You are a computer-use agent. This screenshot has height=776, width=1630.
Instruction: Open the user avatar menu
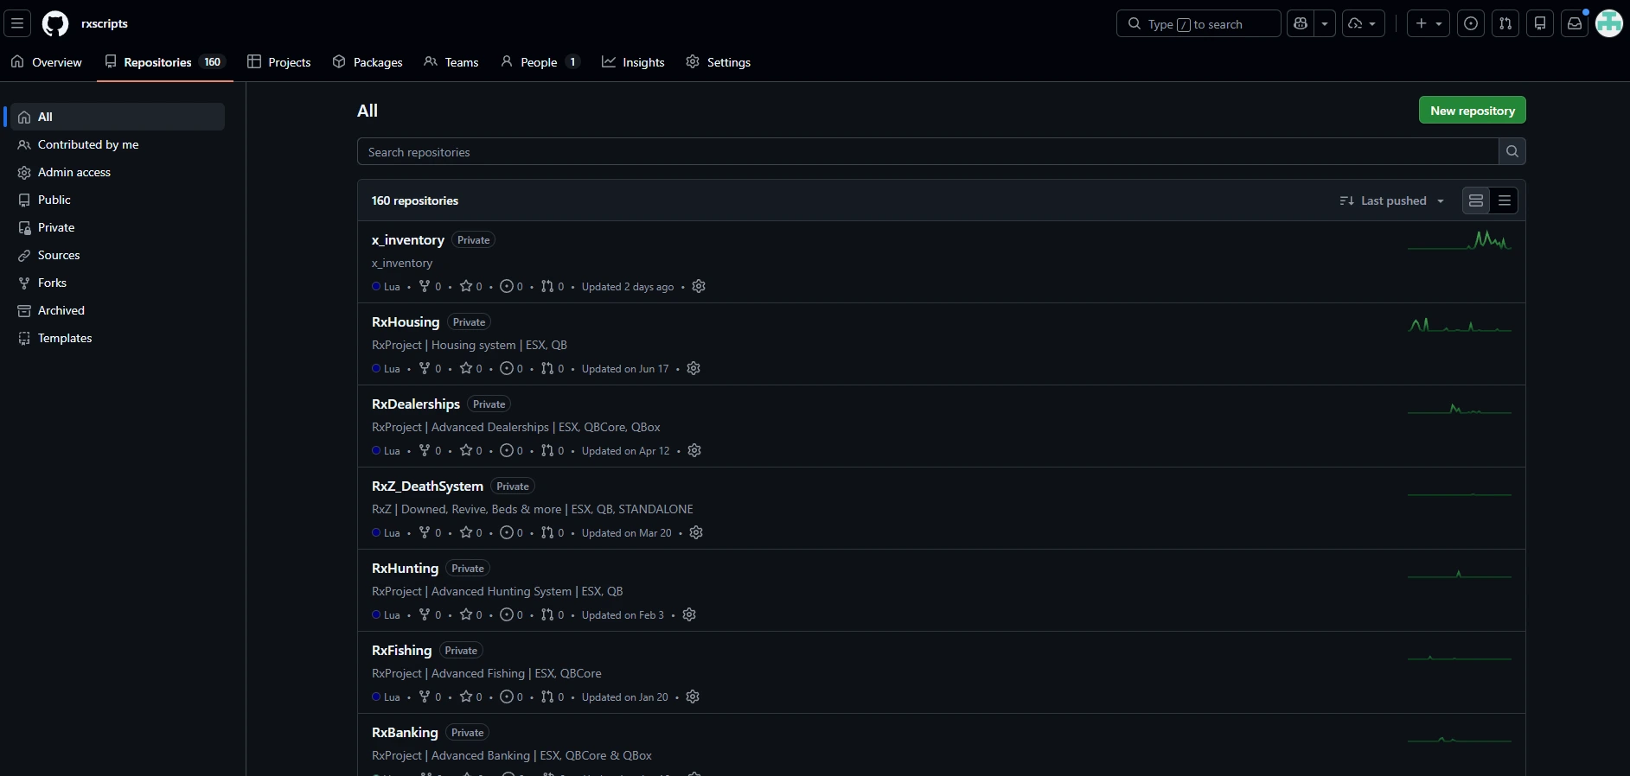click(1609, 23)
